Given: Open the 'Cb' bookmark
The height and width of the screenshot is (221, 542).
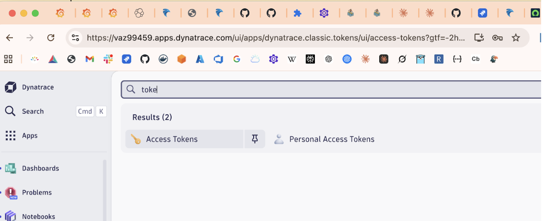Looking at the screenshot, I should coord(475,59).
